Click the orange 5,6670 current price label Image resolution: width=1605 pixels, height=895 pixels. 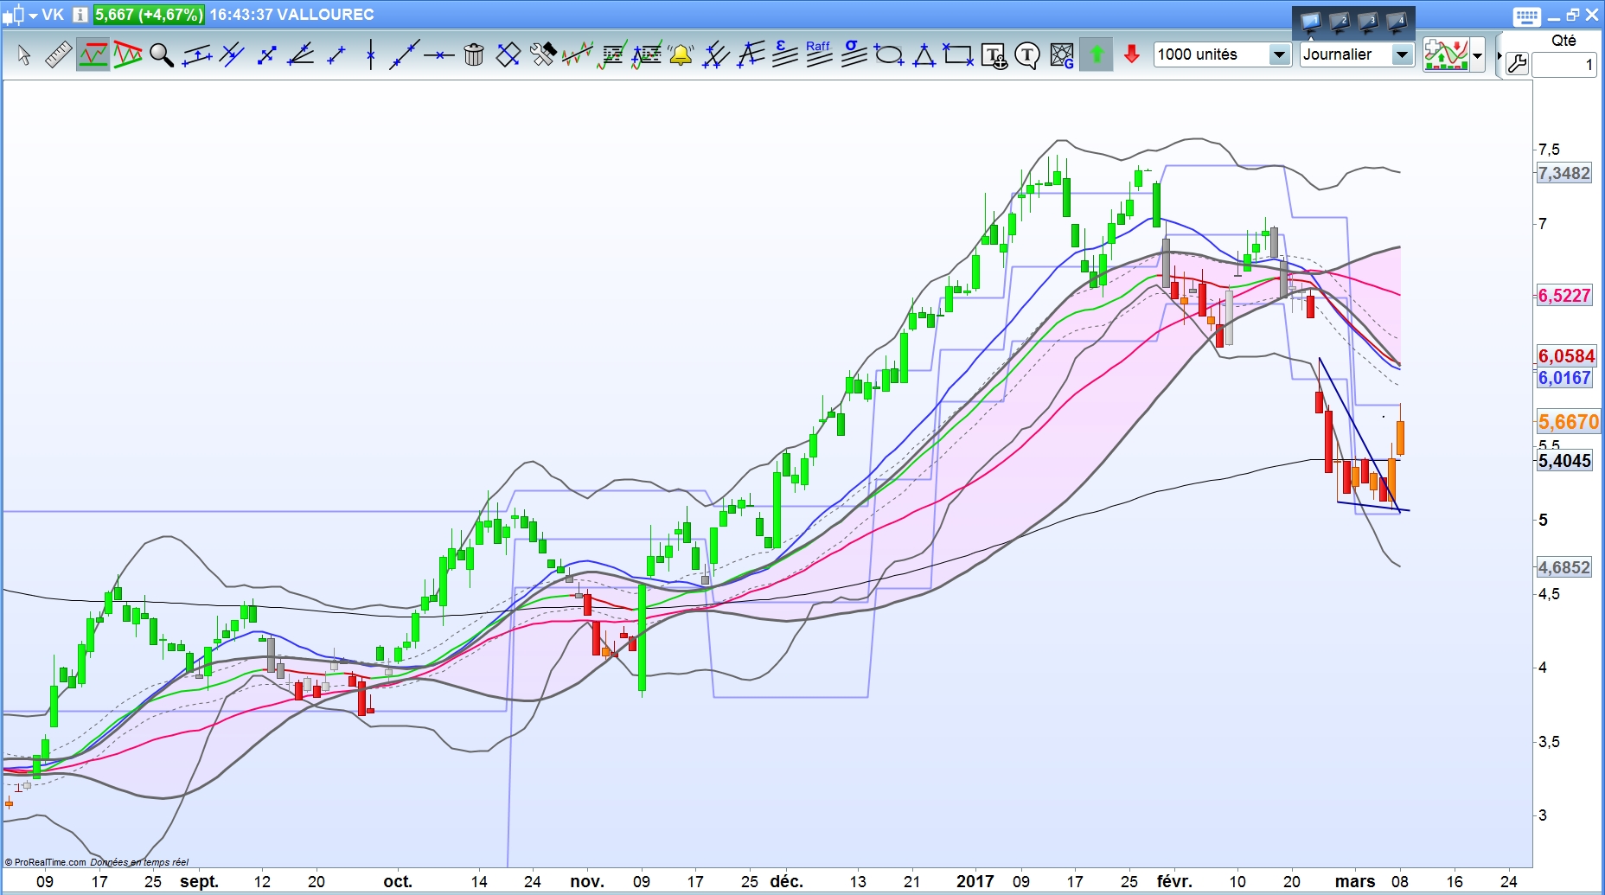pyautogui.click(x=1569, y=422)
